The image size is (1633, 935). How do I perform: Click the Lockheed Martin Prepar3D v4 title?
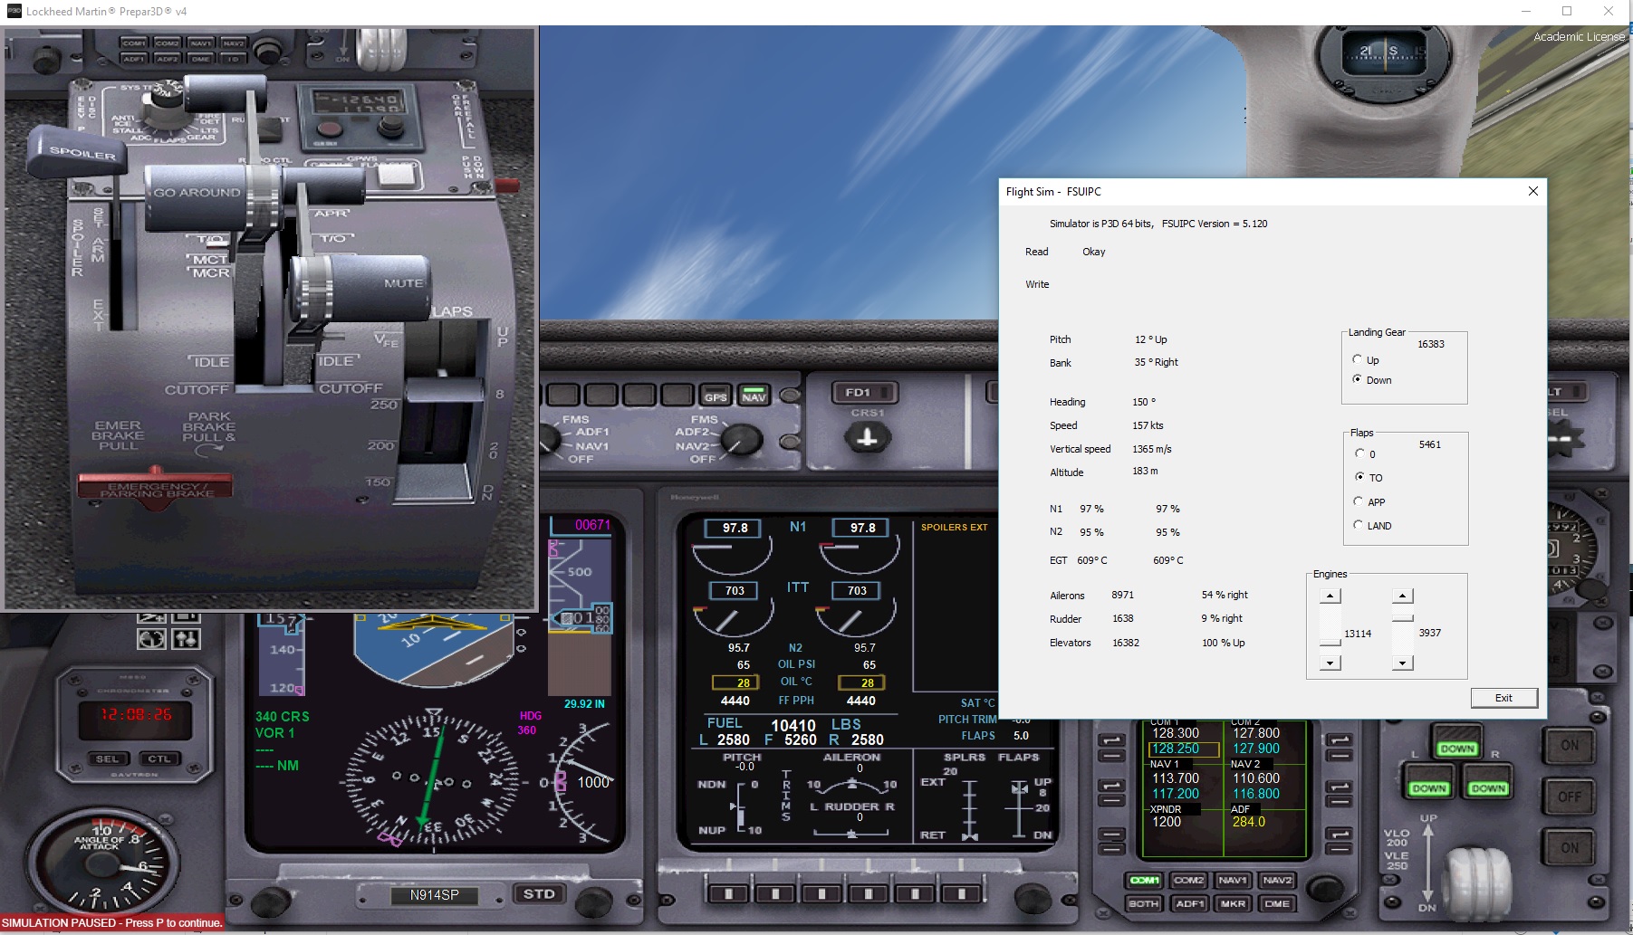pos(106,12)
